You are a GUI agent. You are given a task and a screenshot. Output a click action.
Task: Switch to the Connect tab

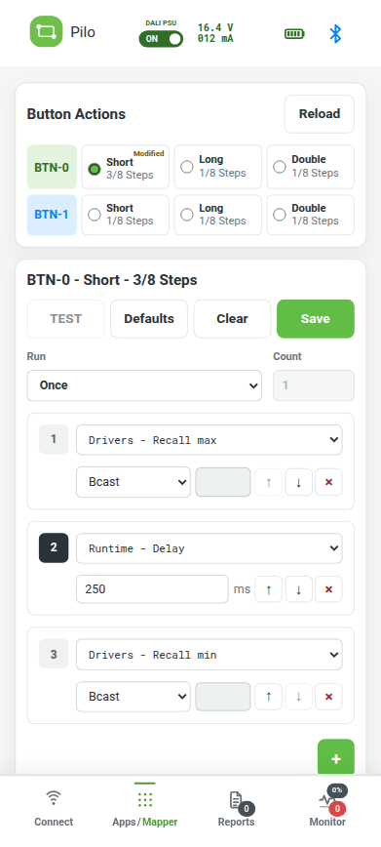(x=54, y=809)
